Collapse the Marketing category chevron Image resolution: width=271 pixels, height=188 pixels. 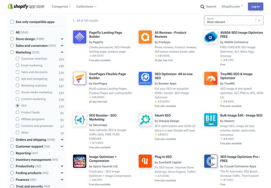[x=62, y=52]
